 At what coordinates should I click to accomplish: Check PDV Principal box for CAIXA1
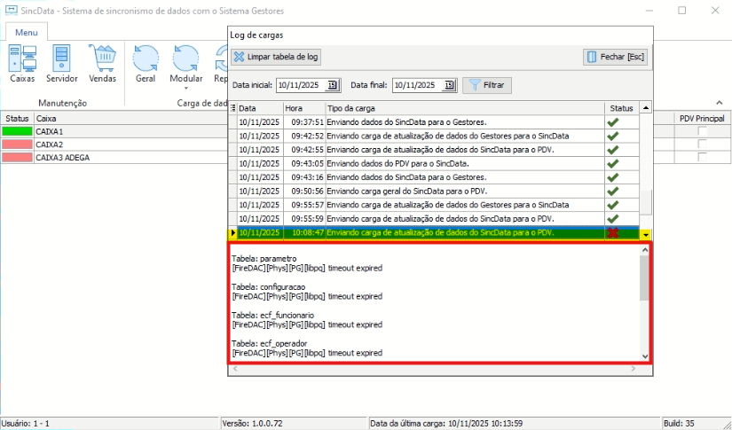(x=703, y=131)
